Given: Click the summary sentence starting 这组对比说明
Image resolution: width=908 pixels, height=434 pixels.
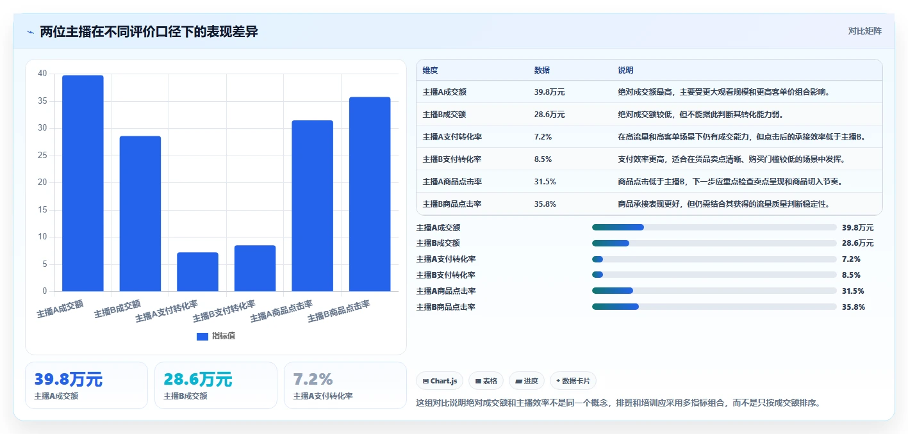Looking at the screenshot, I should coord(618,403).
